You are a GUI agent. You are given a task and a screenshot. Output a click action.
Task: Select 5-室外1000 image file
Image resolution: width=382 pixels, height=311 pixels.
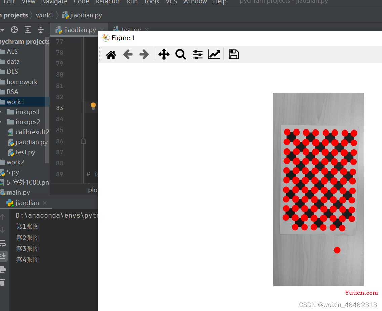tap(25, 182)
